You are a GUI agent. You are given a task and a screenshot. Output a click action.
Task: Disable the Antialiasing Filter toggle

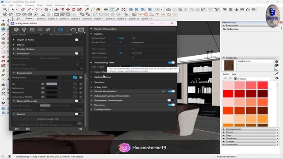click(x=171, y=63)
